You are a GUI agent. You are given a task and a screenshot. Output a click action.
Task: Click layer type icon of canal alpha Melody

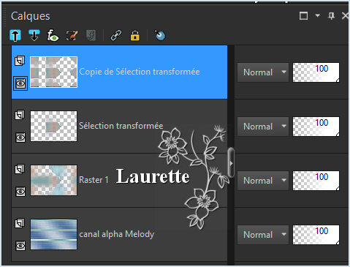[x=20, y=223]
